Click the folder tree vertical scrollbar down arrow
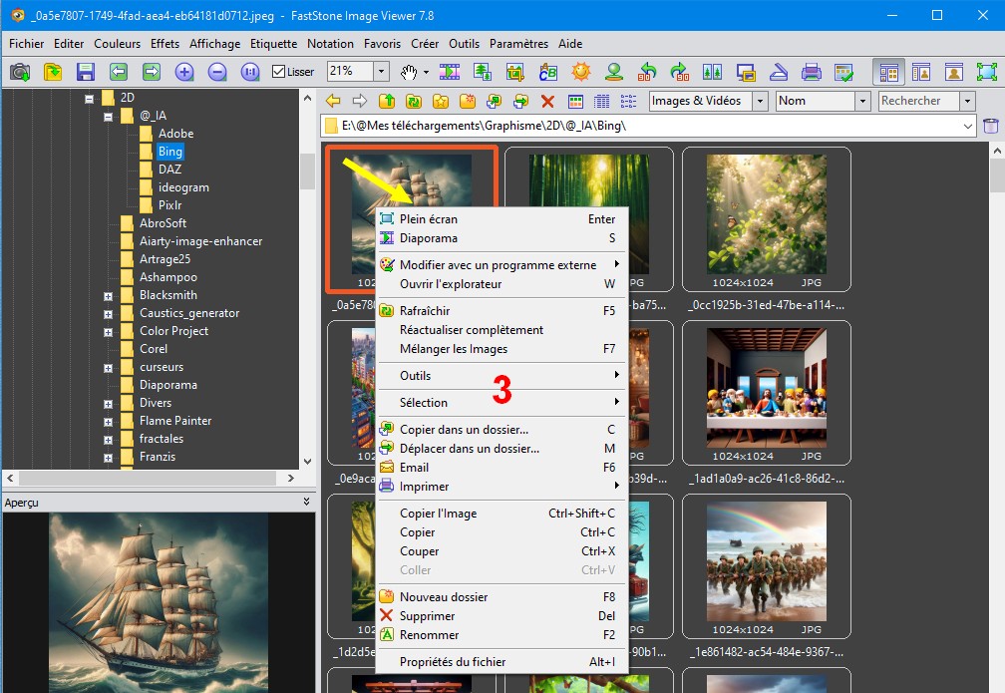 [x=307, y=462]
